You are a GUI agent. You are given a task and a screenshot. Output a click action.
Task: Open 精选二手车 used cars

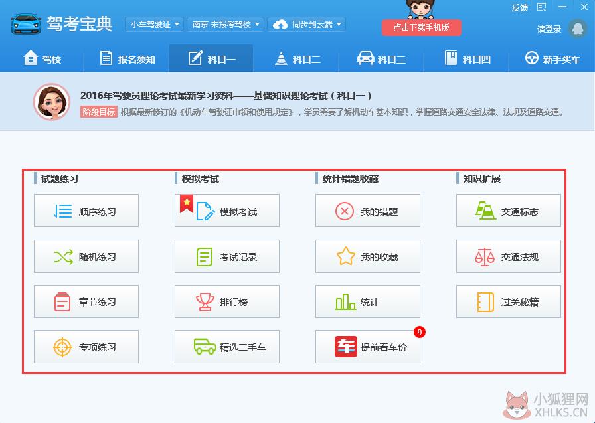point(227,347)
